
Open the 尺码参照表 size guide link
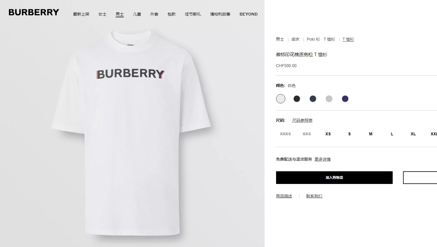pos(302,120)
